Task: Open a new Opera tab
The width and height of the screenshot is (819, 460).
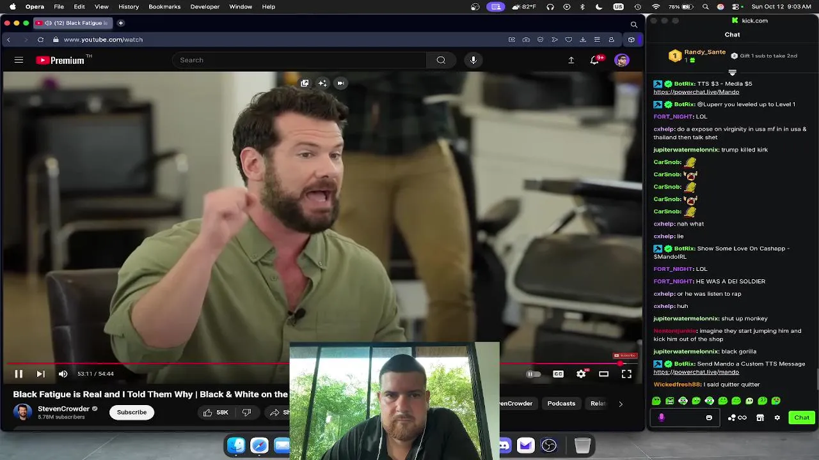Action: click(x=121, y=23)
